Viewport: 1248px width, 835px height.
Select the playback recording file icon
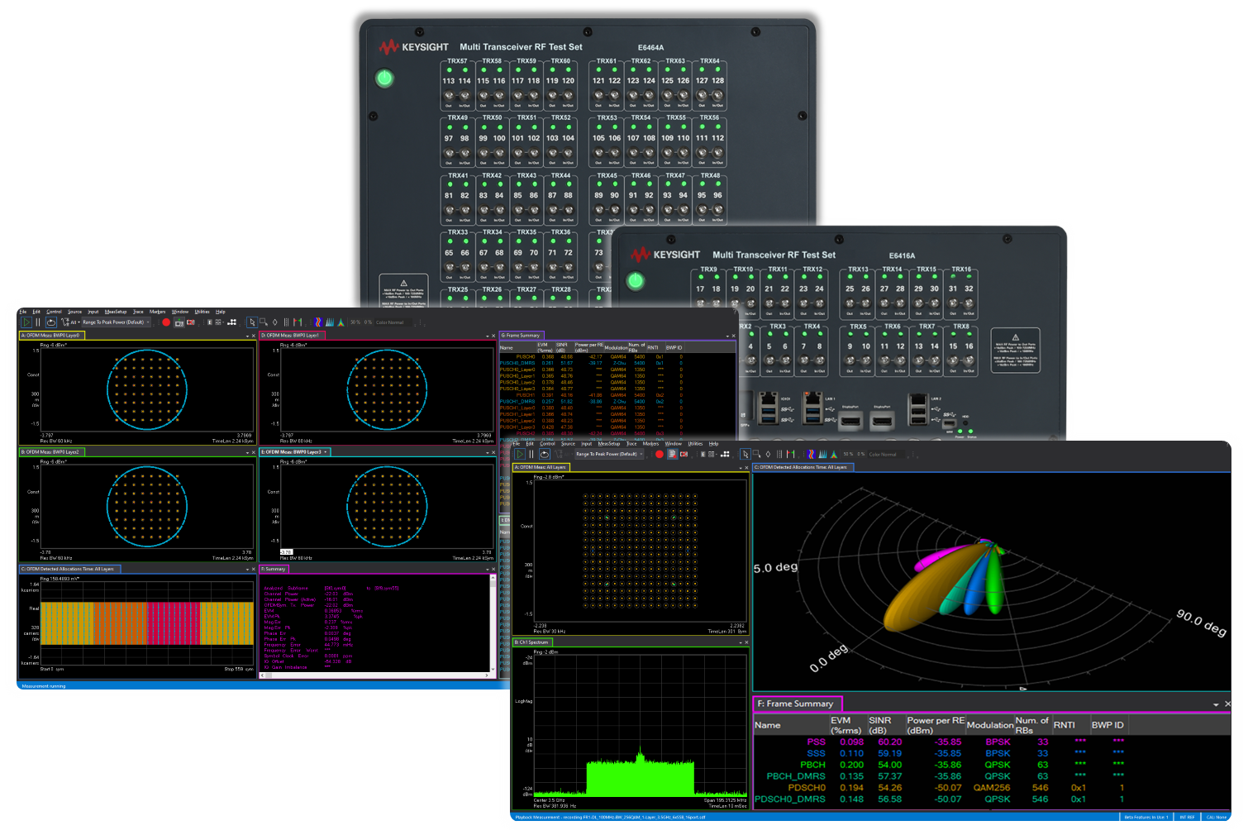coord(672,455)
